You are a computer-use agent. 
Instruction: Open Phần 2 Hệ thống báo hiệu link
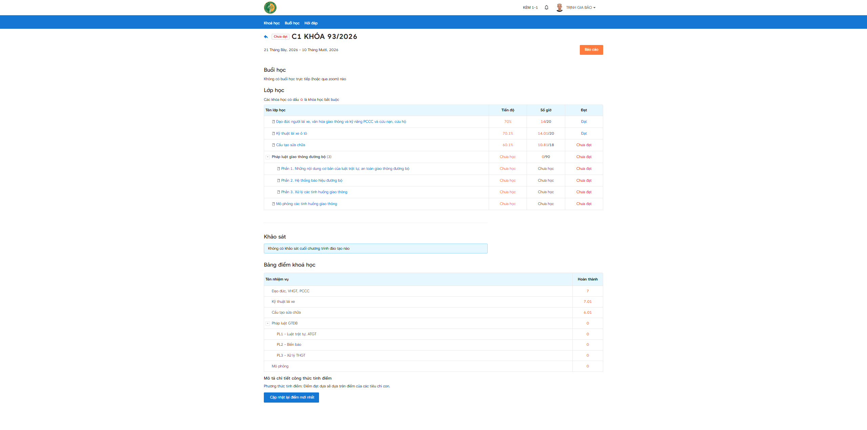312,181
